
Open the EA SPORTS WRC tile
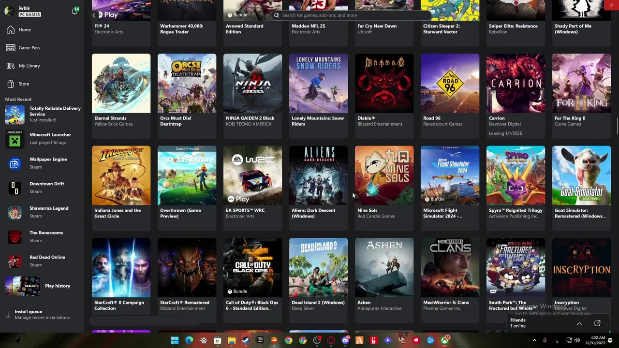[x=252, y=188]
